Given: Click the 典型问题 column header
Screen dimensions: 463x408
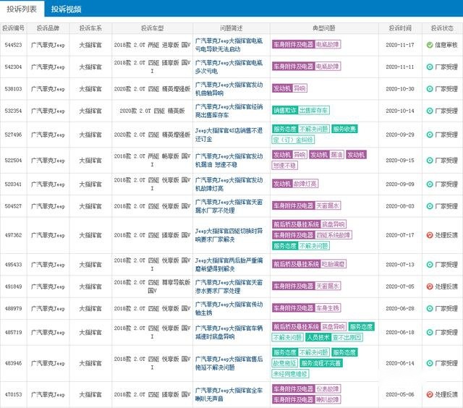Looking at the screenshot, I should coord(324,28).
